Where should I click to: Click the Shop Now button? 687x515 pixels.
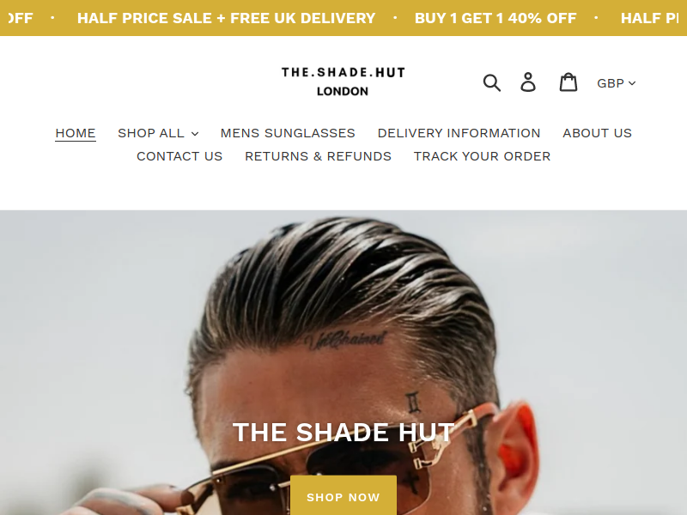pyautogui.click(x=343, y=497)
